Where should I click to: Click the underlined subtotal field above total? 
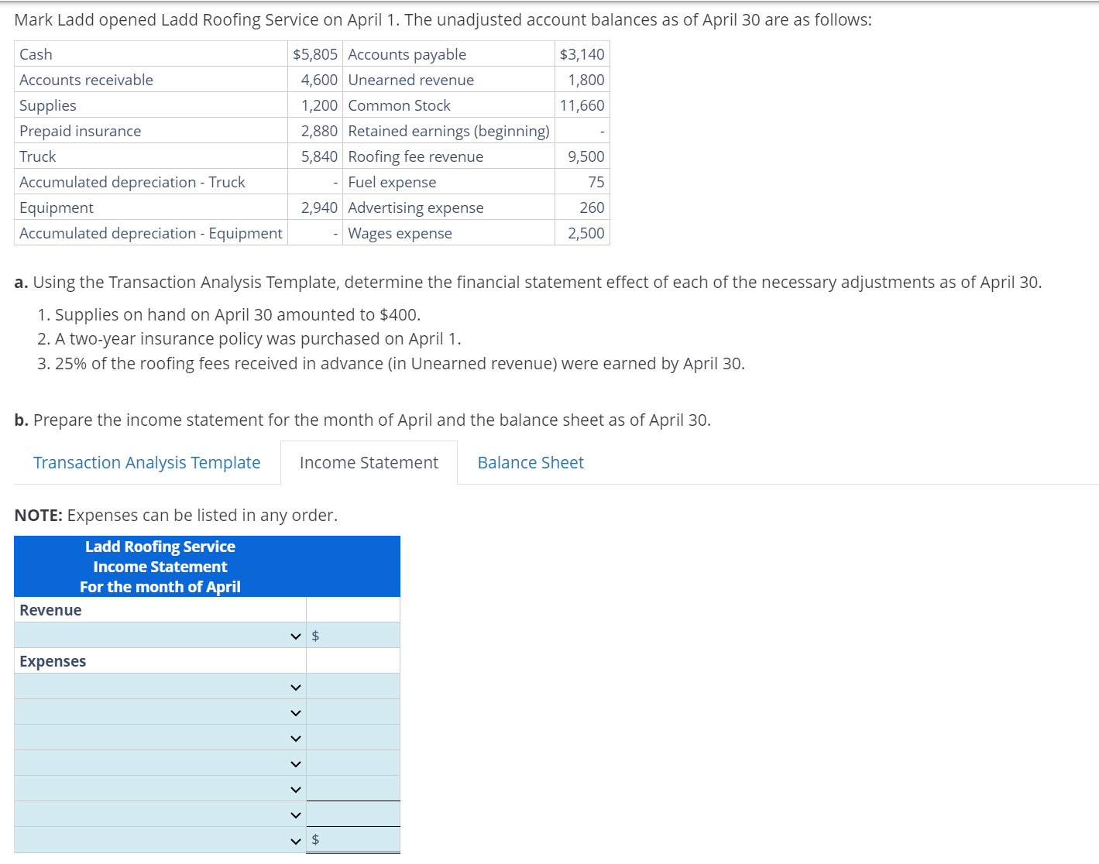(352, 814)
